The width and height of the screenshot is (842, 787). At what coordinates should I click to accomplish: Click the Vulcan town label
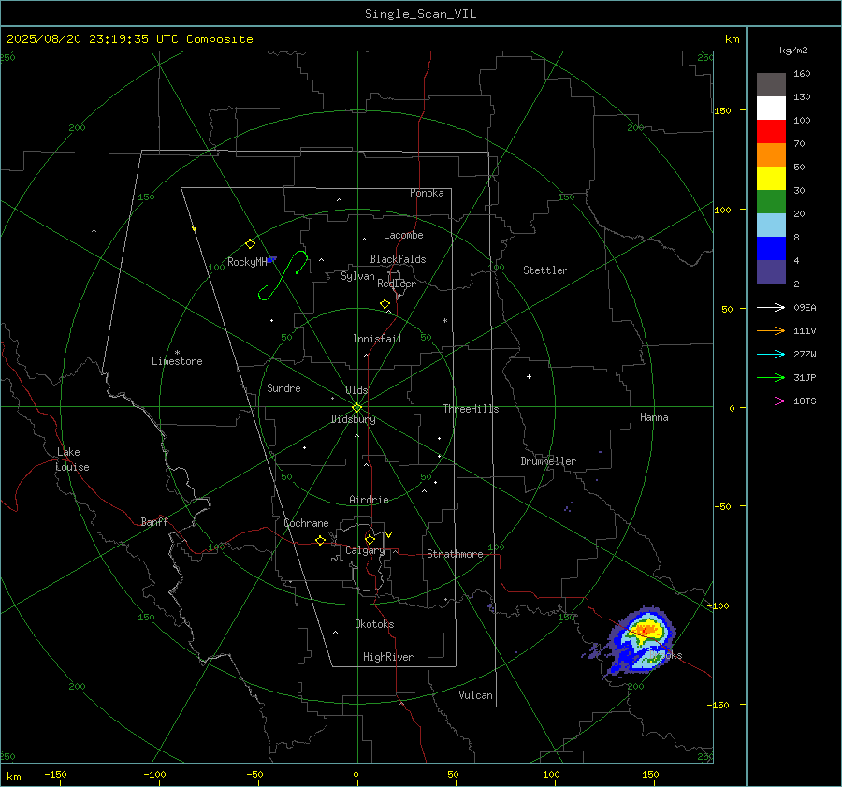(x=475, y=695)
